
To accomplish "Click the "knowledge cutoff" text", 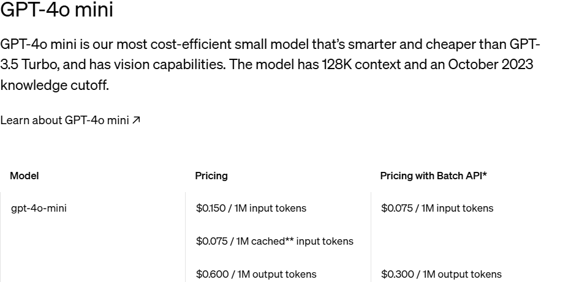I will 55,85.
